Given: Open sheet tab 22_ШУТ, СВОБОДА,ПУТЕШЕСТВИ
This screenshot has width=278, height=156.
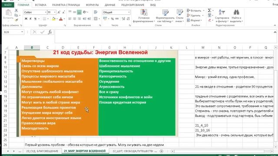Looking at the screenshot, I should [x=132, y=151].
